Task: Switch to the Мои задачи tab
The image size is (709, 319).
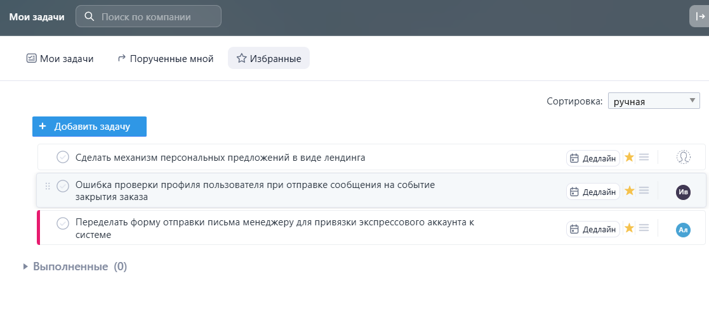Action: (x=60, y=59)
